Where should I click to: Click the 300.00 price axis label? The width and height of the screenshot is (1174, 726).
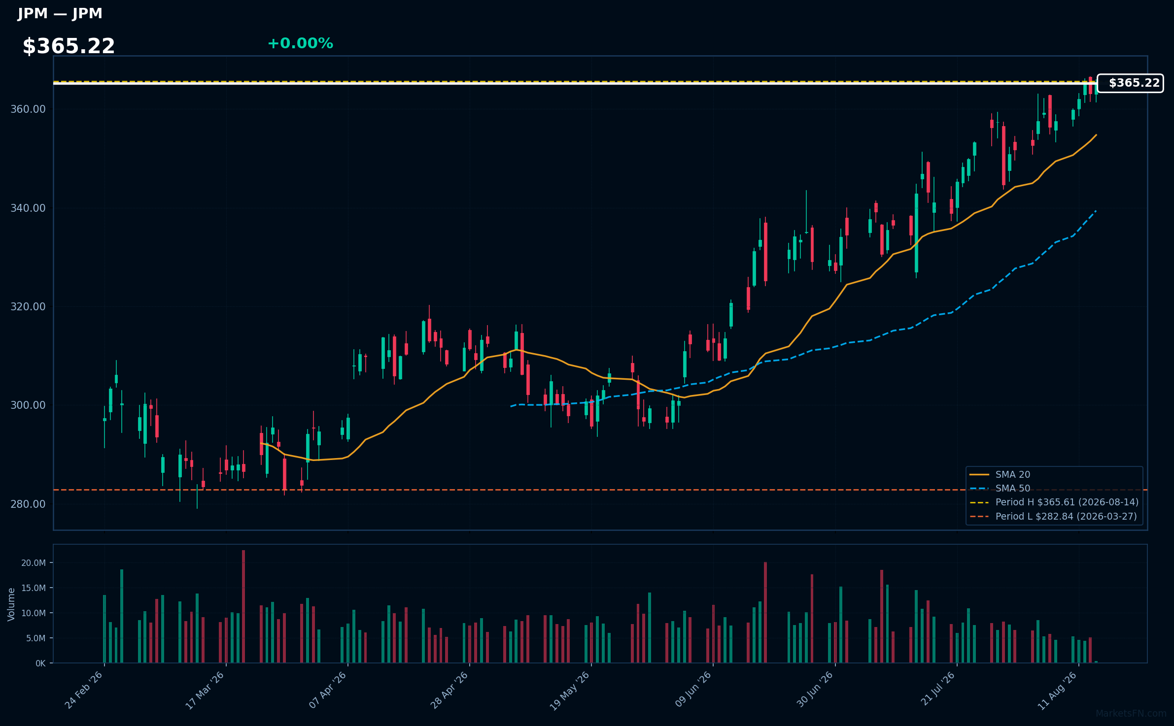[28, 405]
